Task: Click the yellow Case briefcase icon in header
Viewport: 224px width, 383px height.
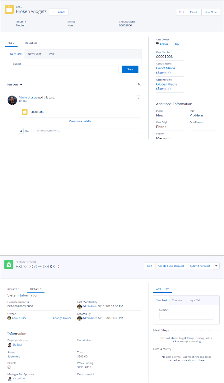Action: 9,10
